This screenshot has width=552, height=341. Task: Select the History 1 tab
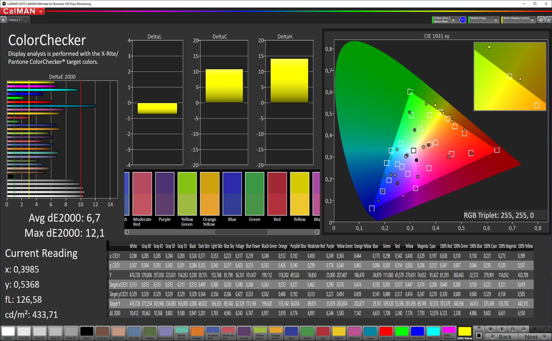click(14, 20)
